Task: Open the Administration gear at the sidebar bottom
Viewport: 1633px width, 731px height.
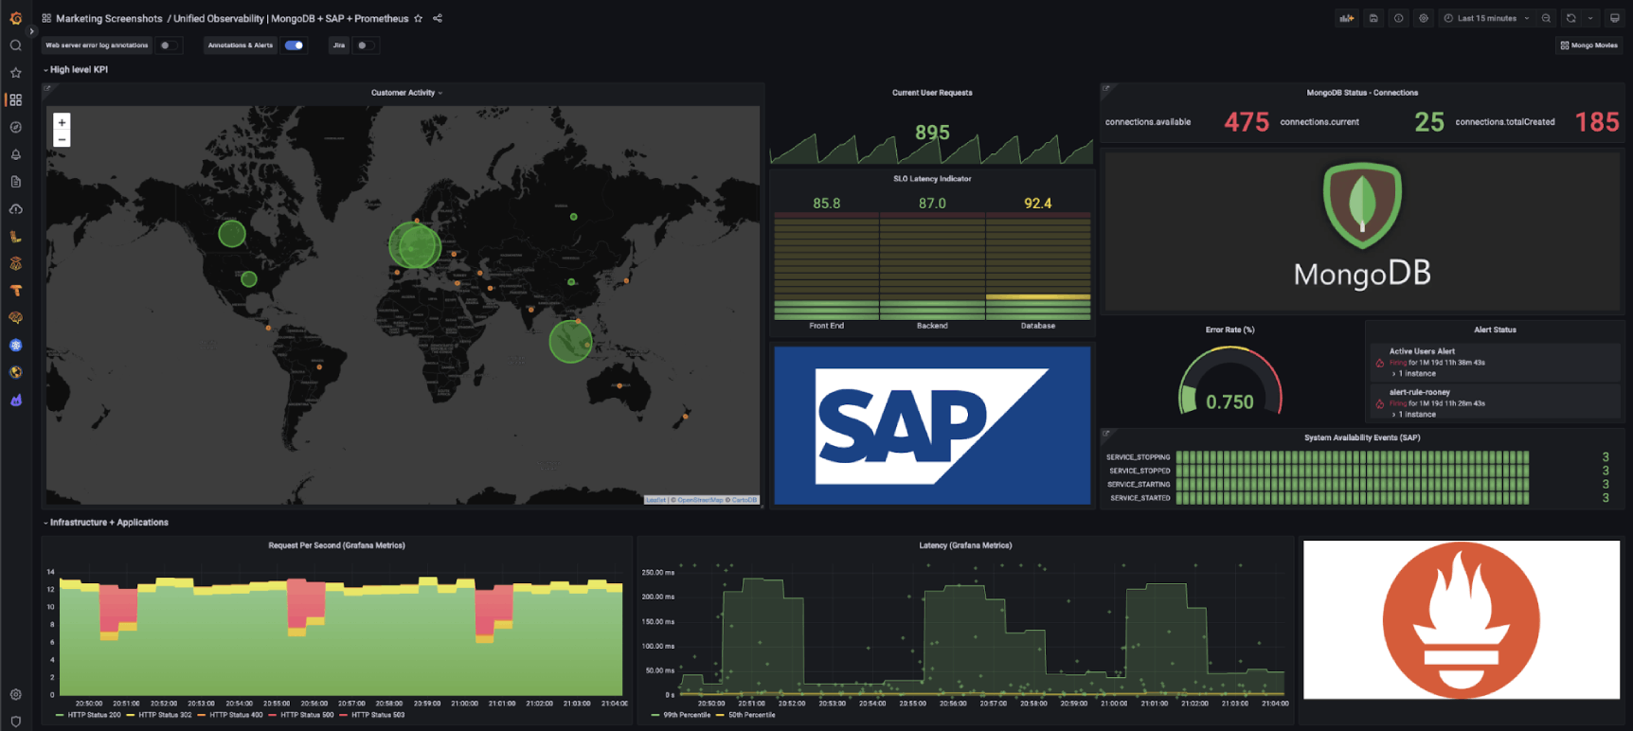Action: tap(15, 694)
